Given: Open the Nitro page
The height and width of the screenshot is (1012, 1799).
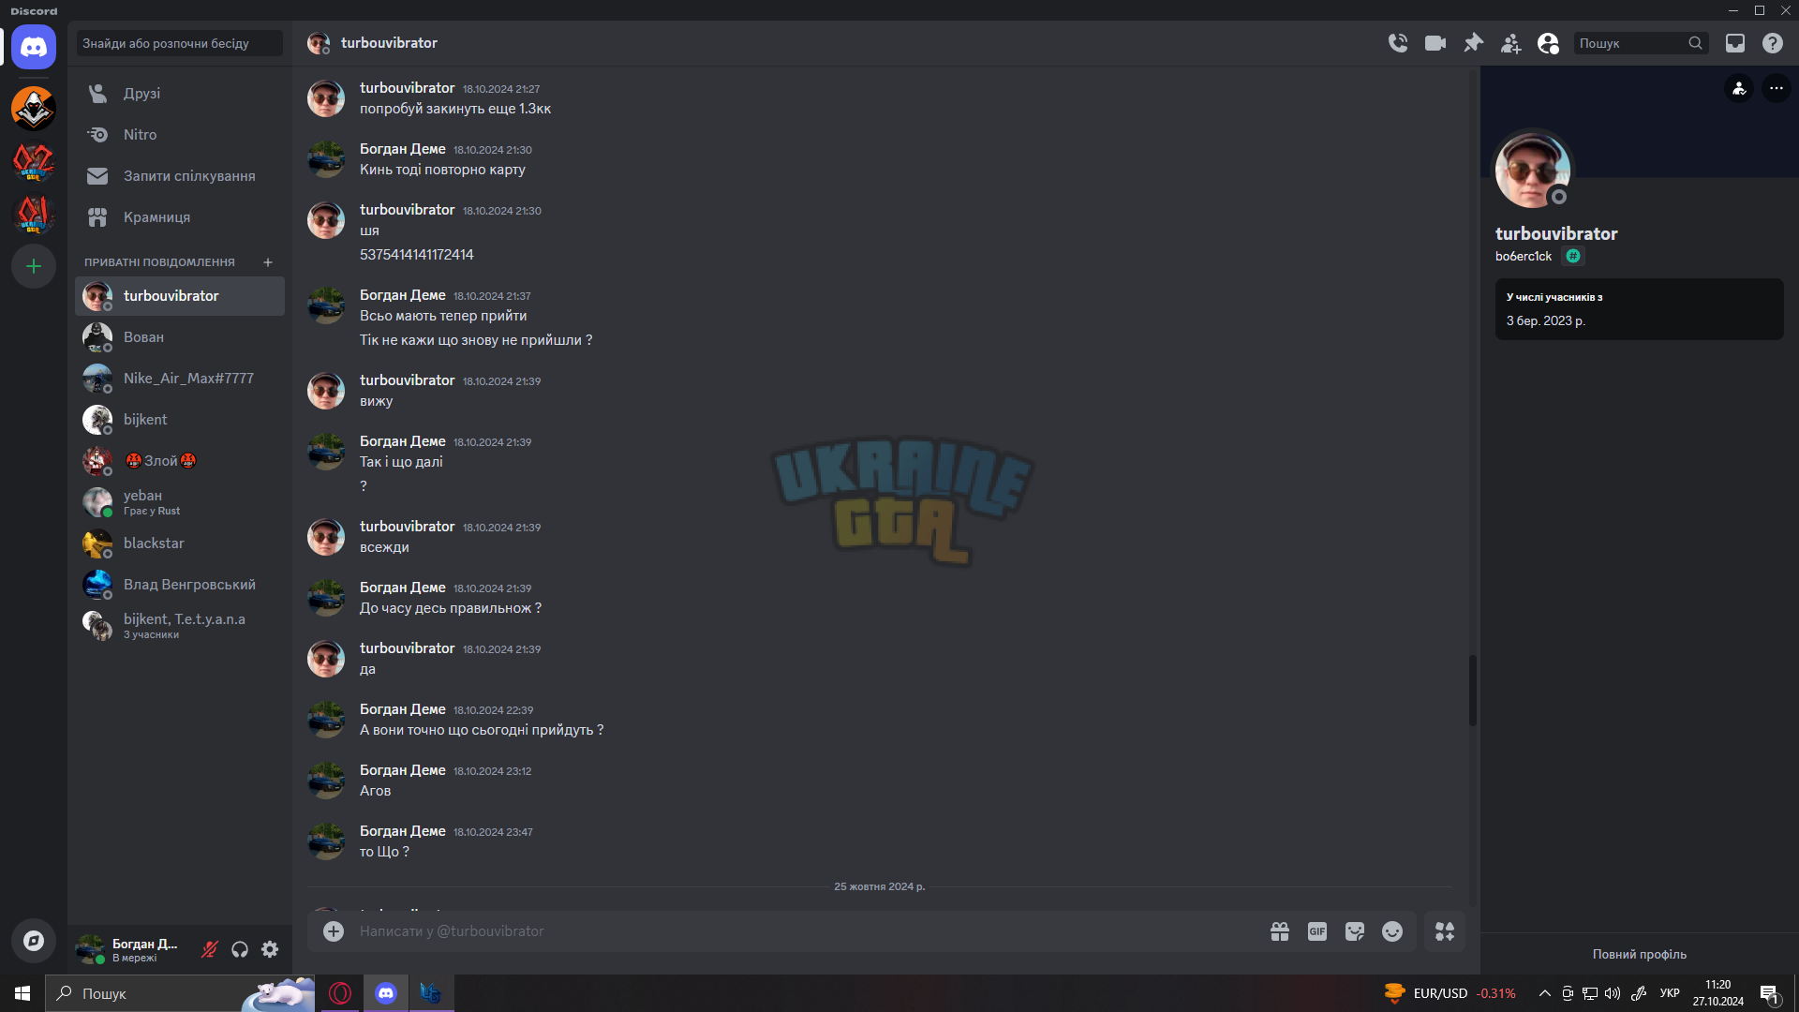Looking at the screenshot, I should coord(180,135).
